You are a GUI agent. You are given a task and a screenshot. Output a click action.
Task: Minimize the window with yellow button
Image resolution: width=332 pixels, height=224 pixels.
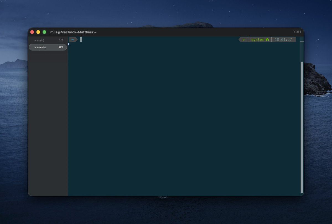(x=38, y=32)
